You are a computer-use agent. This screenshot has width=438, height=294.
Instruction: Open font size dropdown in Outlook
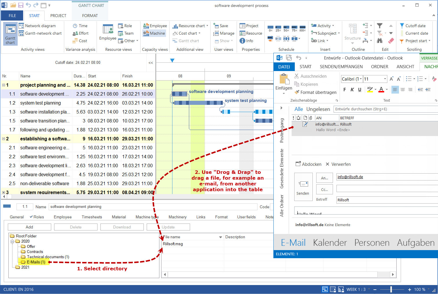[x=385, y=79]
